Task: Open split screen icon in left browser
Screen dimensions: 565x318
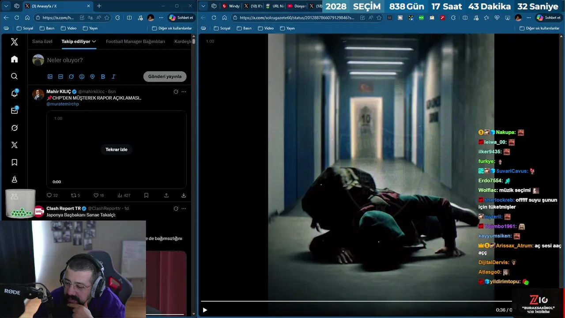Action: click(x=129, y=18)
